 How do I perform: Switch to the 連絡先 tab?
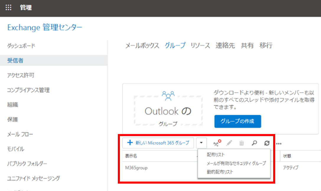coord(225,45)
